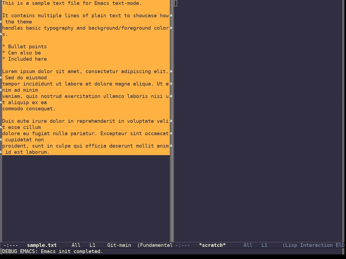
Task: Click the wrapped text 't aliquip ex ea'
Action: [x=24, y=103]
